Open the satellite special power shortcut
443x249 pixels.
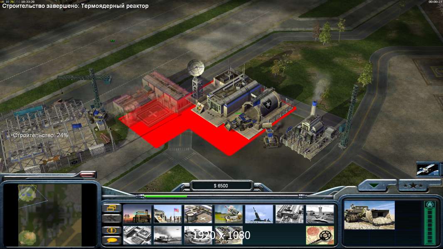tap(428, 169)
